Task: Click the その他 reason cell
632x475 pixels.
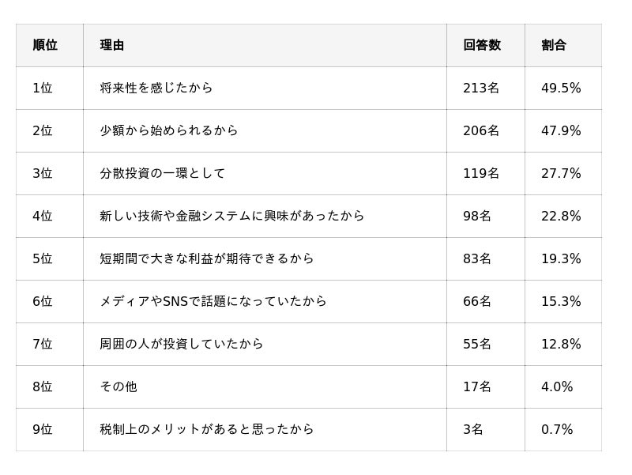Action: pyautogui.click(x=118, y=386)
